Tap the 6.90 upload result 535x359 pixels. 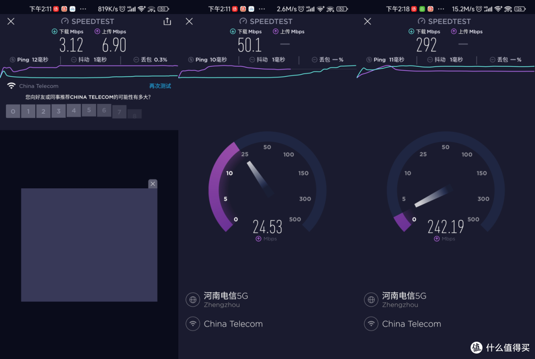tap(114, 45)
